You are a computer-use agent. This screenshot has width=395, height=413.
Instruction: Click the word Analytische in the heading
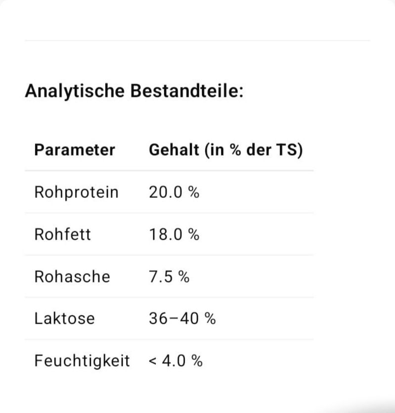coord(75,91)
